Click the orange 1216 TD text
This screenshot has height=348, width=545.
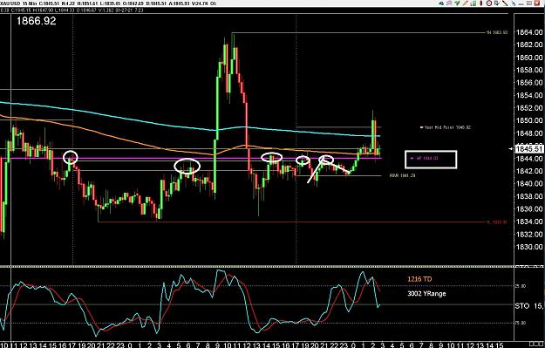coord(419,279)
